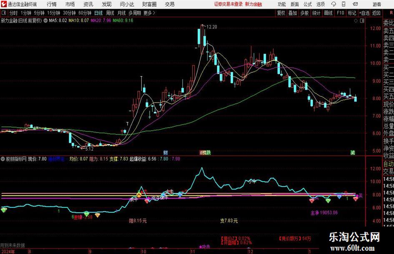Click the 阻8.15元 resistance label
This screenshot has height=254, width=394.
tap(138, 221)
